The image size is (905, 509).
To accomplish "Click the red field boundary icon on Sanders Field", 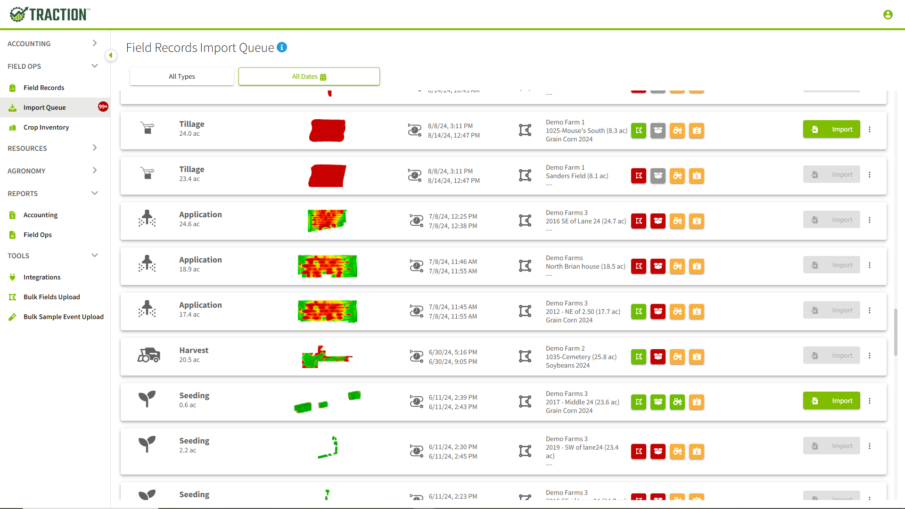I will click(639, 176).
